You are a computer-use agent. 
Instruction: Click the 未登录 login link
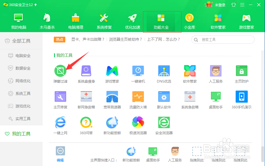(x=220, y=5)
